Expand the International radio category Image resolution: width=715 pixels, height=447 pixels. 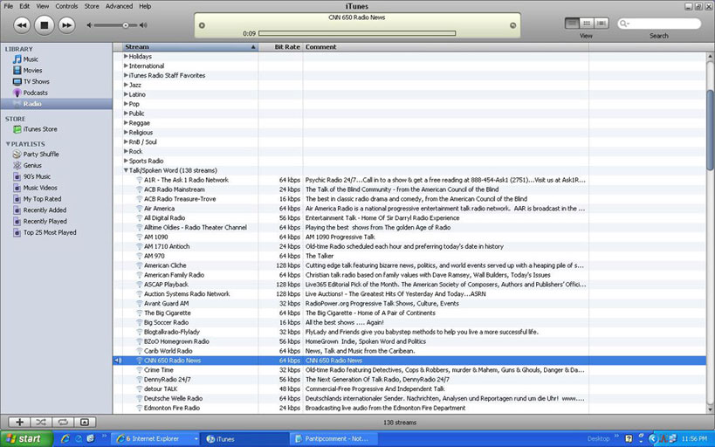point(126,65)
